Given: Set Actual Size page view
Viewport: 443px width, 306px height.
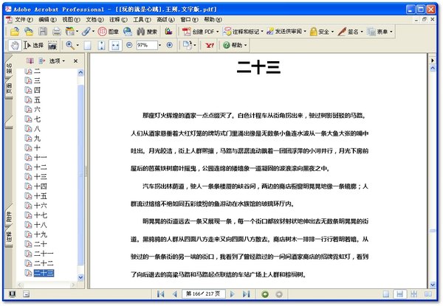Looking at the screenshot, I should 88,45.
